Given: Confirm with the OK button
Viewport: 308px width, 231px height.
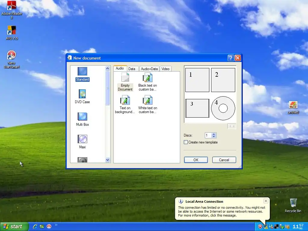Looking at the screenshot, I should (x=196, y=160).
